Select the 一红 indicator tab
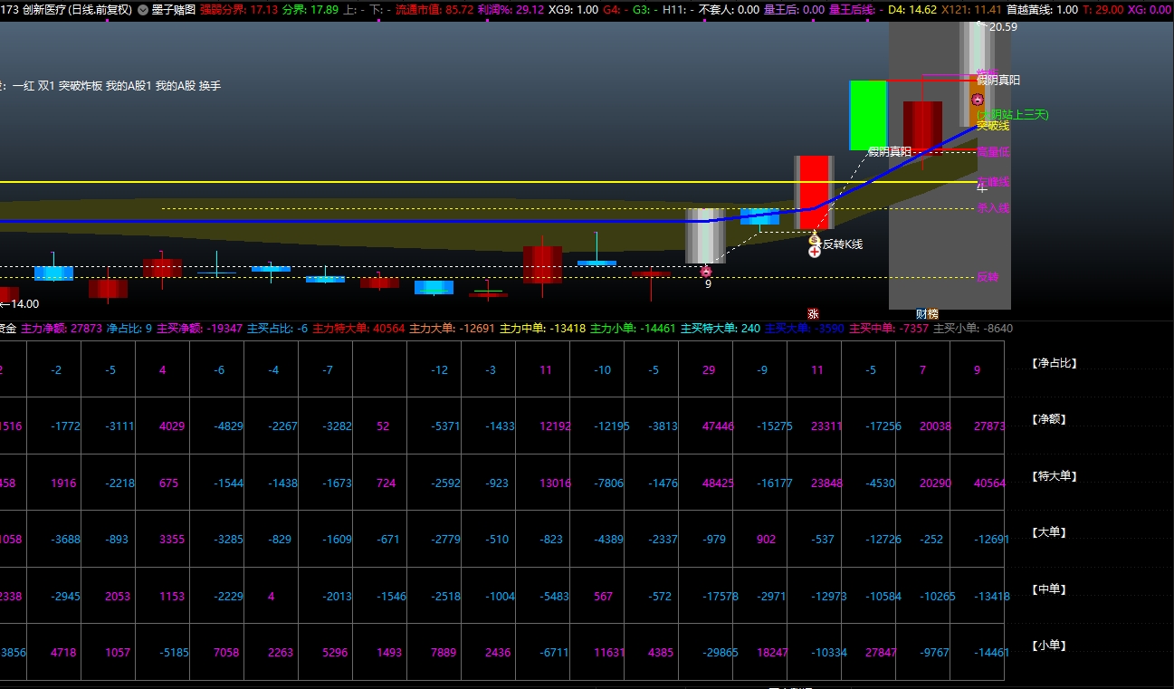This screenshot has height=689, width=1174. tap(24, 86)
